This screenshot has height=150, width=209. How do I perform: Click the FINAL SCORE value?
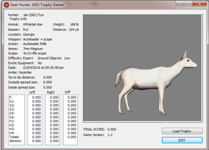click(x=112, y=129)
